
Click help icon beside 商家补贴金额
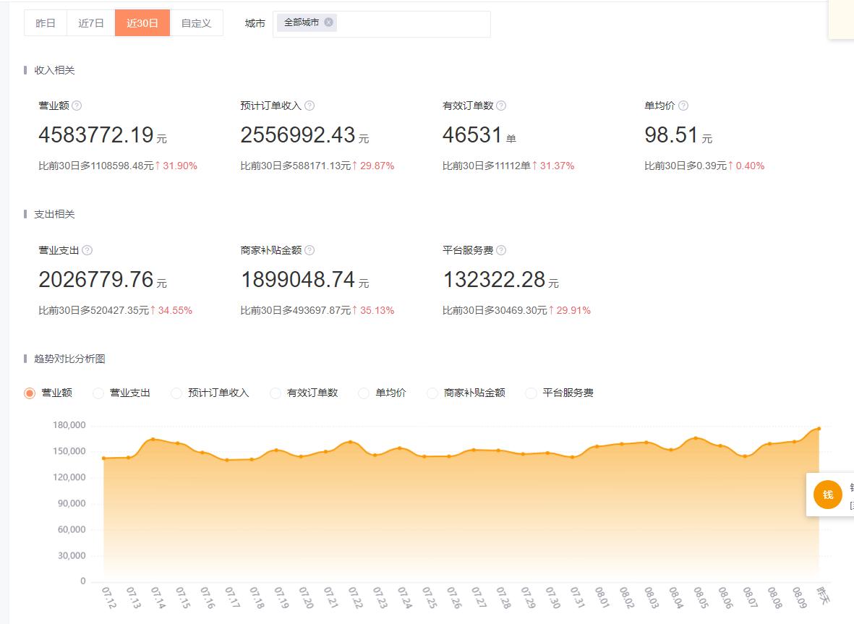click(309, 250)
